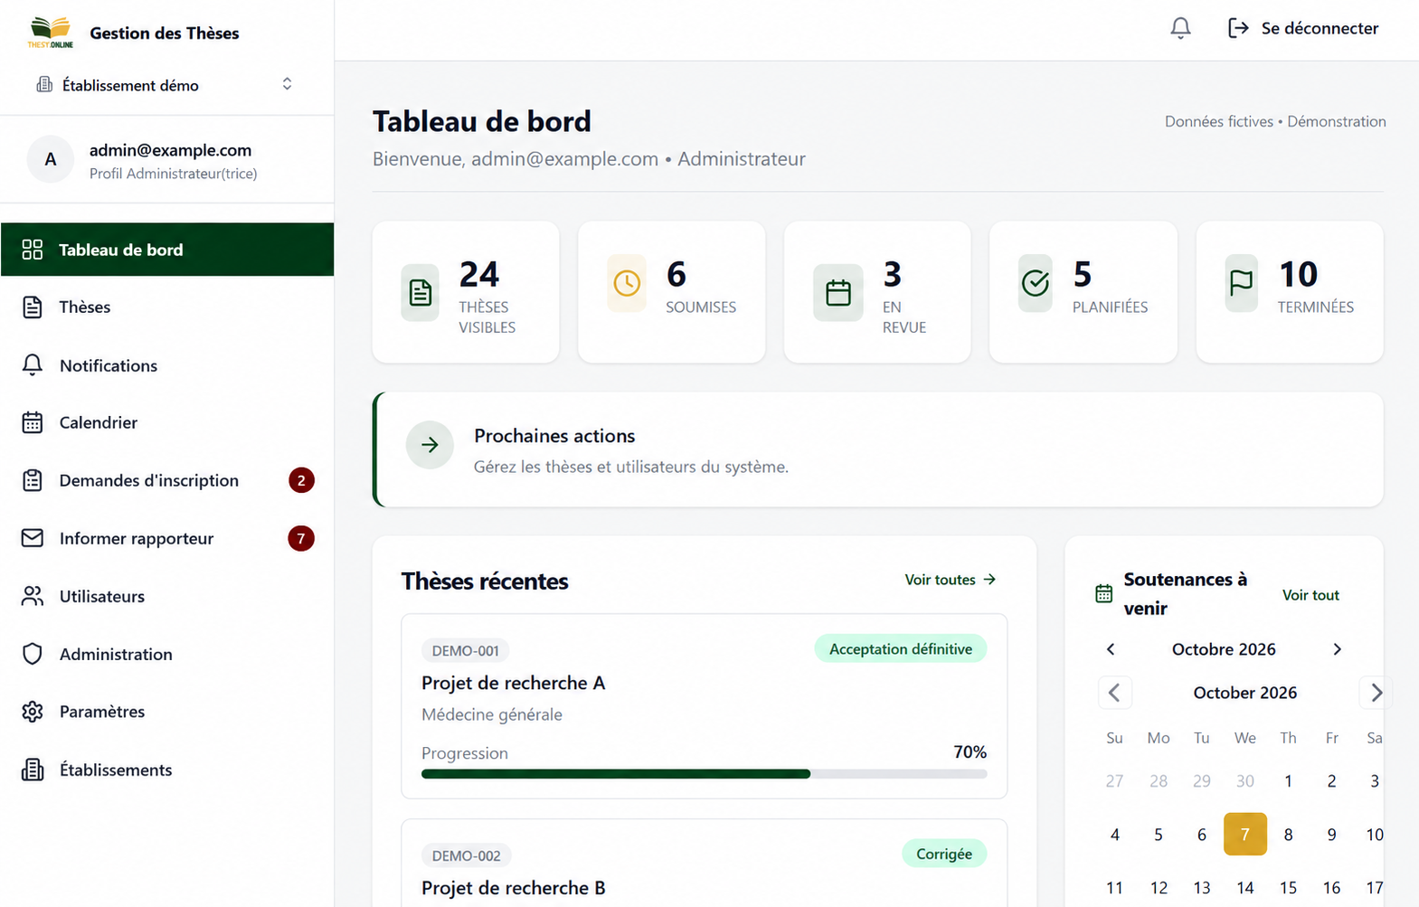Click the red badge 2 on Demandes d'inscription
Viewport: 1419px width, 907px height.
point(301,480)
